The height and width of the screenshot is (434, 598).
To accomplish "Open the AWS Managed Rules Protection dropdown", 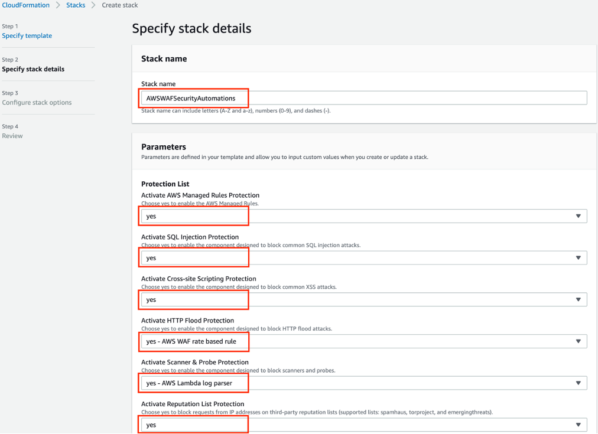I will (x=364, y=216).
